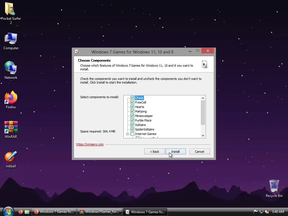Select the Hearts label in component list
Image resolution: width=288 pixels, height=216 pixels.
(x=139, y=107)
